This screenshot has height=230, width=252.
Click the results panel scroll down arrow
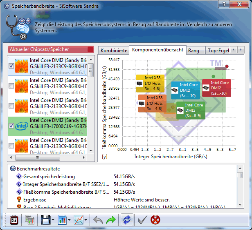tap(240, 205)
